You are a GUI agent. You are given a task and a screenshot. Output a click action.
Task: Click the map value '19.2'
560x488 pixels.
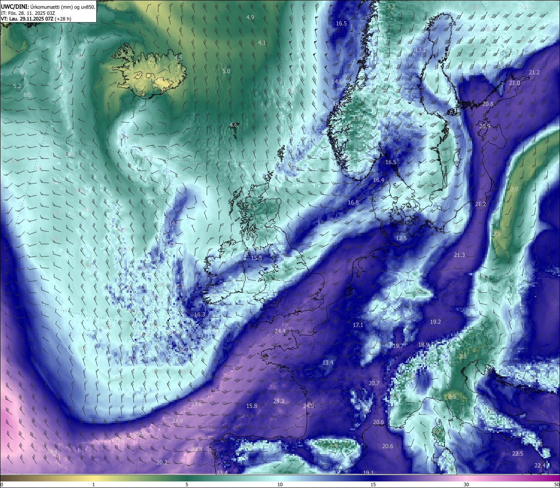435,322
